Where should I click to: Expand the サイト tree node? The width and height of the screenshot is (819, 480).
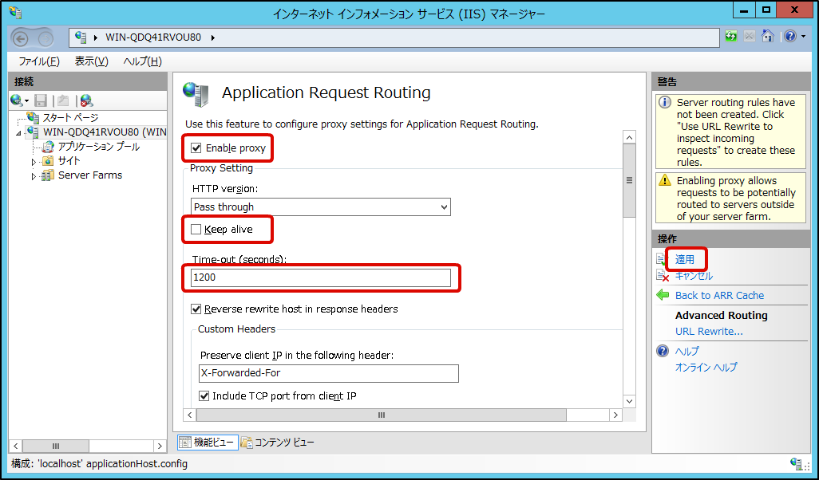(x=34, y=162)
